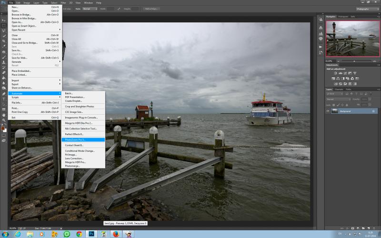Select the Eraser tool

pos(4,72)
